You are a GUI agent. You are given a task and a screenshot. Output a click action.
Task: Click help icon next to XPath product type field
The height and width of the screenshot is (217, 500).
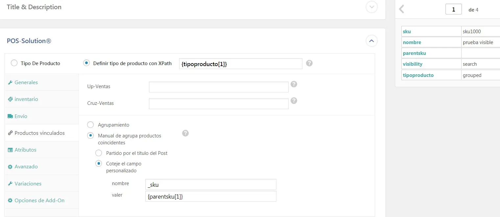pyautogui.click(x=309, y=63)
